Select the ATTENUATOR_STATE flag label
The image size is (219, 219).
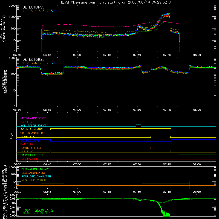[33, 118]
